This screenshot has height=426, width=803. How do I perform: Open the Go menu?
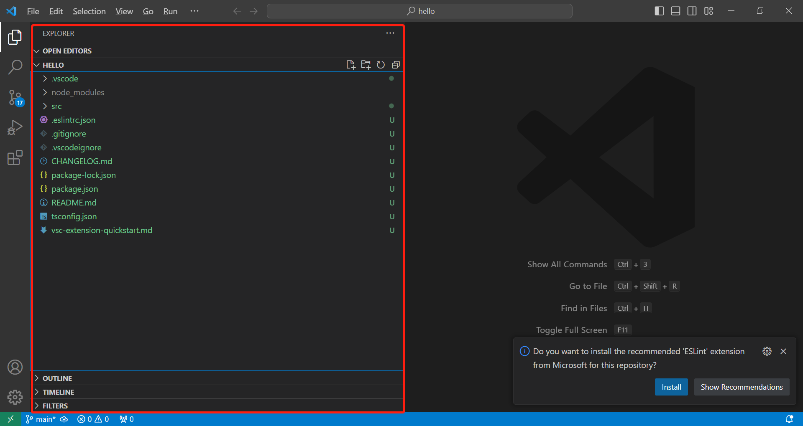(148, 11)
